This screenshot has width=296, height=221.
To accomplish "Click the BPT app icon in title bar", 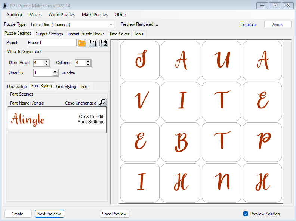I will (x=4, y=6).
